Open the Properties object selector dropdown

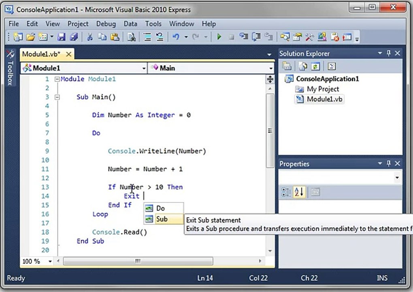point(397,178)
